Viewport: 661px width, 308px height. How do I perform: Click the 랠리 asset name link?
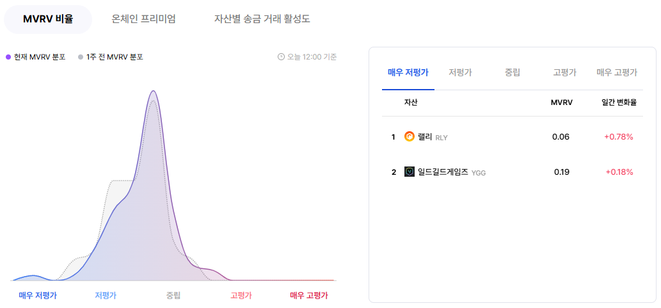[425, 136]
